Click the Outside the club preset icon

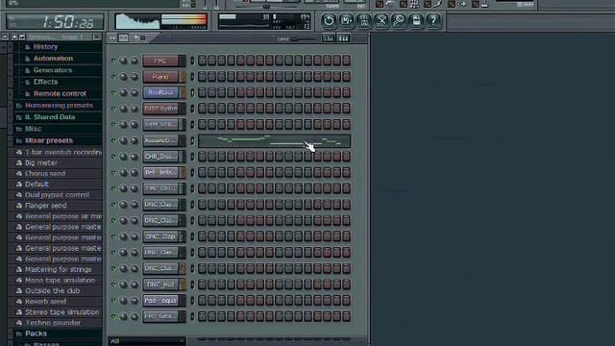(x=19, y=291)
